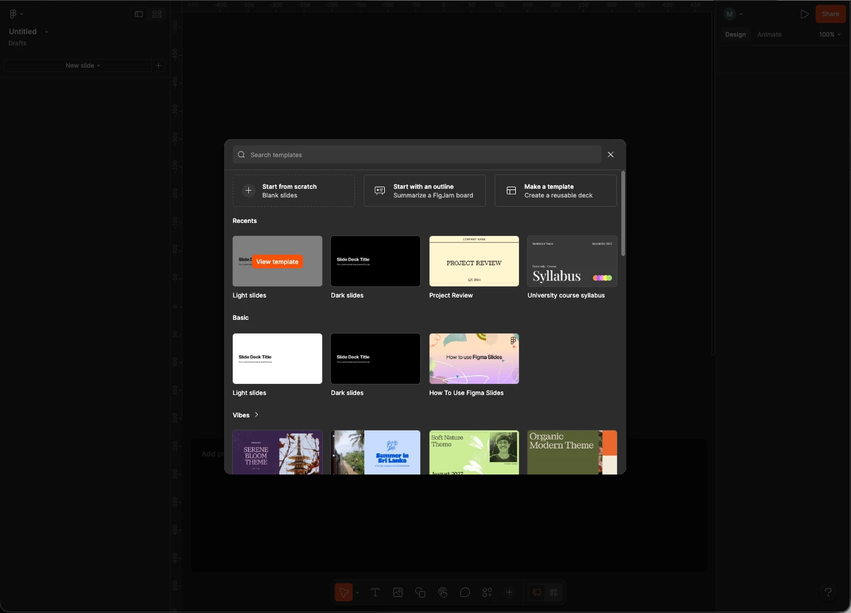Viewport: 851px width, 613px height.
Task: Close the templates dialog
Action: [611, 155]
